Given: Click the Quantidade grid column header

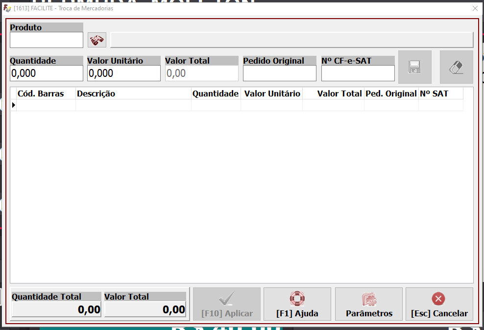Looking at the screenshot, I should [x=216, y=94].
